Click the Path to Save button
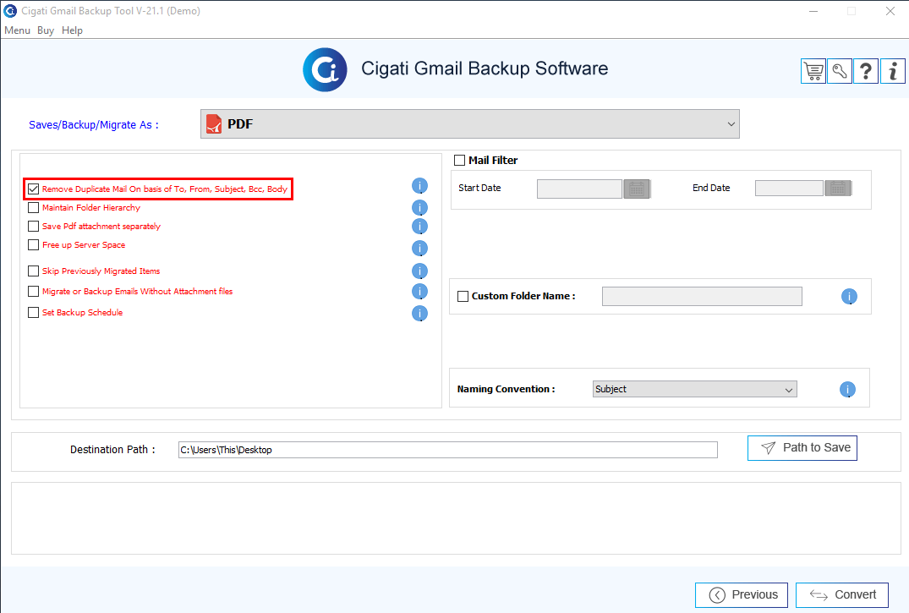 [x=802, y=448]
